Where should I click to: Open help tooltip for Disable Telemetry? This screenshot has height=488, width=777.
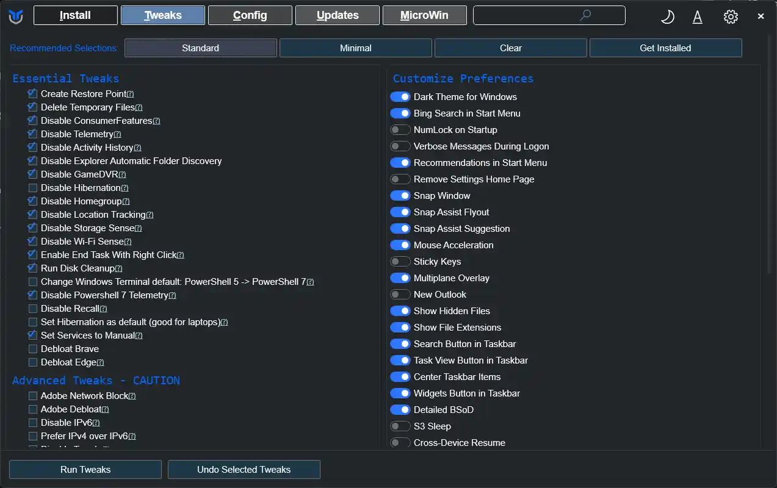coord(117,134)
